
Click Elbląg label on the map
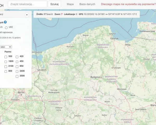[128, 45]
